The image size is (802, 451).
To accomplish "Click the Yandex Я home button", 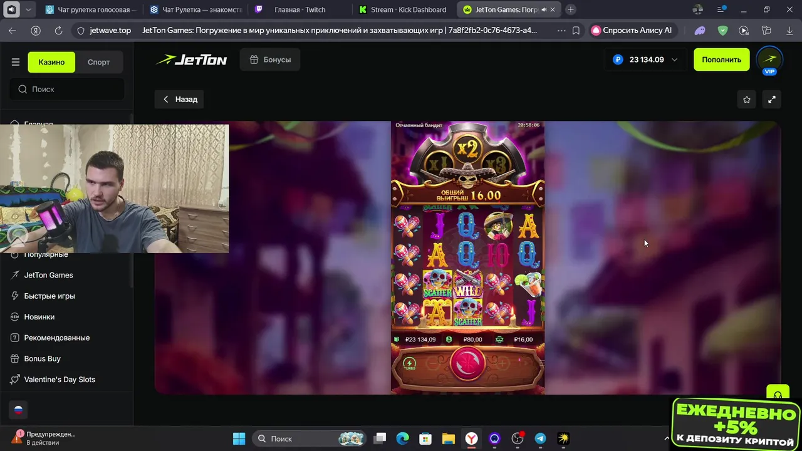I will [x=36, y=30].
